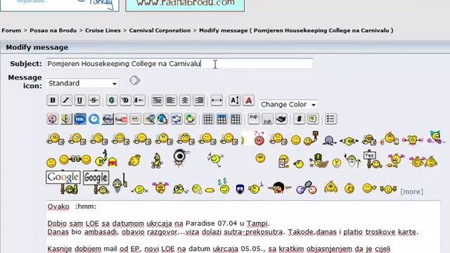Insert teletype text tag
Image resolution: width=450 pixels, height=253 pixels.
point(281,119)
